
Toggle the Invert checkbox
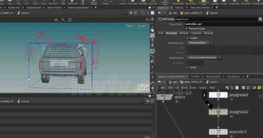tap(188, 67)
